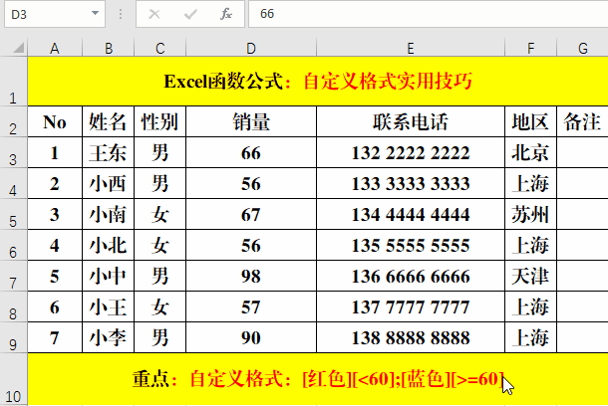
Task: Select row 1 header
Action: coord(14,82)
